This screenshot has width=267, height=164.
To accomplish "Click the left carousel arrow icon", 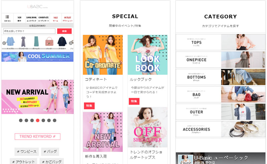I will 4,43.
